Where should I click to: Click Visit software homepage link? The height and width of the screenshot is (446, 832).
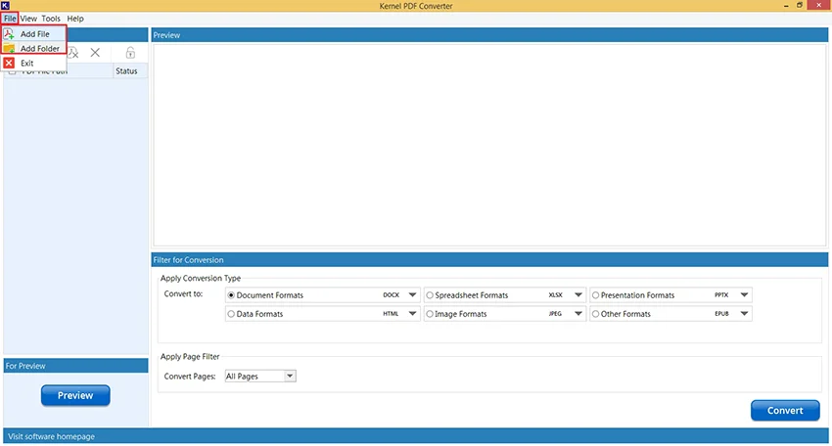51,436
